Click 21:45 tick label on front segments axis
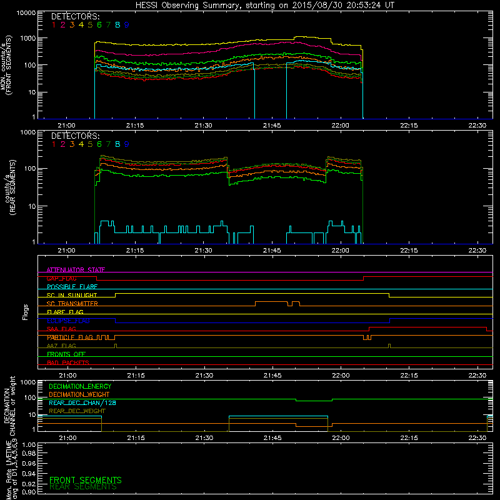 coord(272,126)
